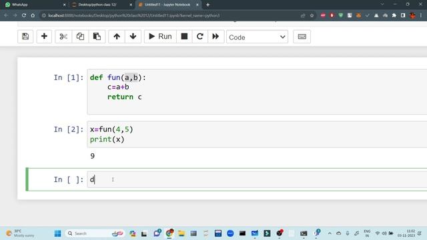Insert a new cell below with the plus icon

coord(44,37)
